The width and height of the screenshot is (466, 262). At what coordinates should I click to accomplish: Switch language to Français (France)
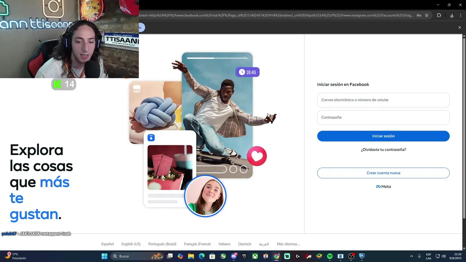(x=197, y=244)
